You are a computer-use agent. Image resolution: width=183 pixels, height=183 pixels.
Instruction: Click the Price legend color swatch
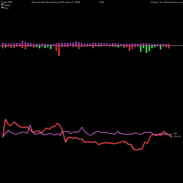(x=2, y=8)
